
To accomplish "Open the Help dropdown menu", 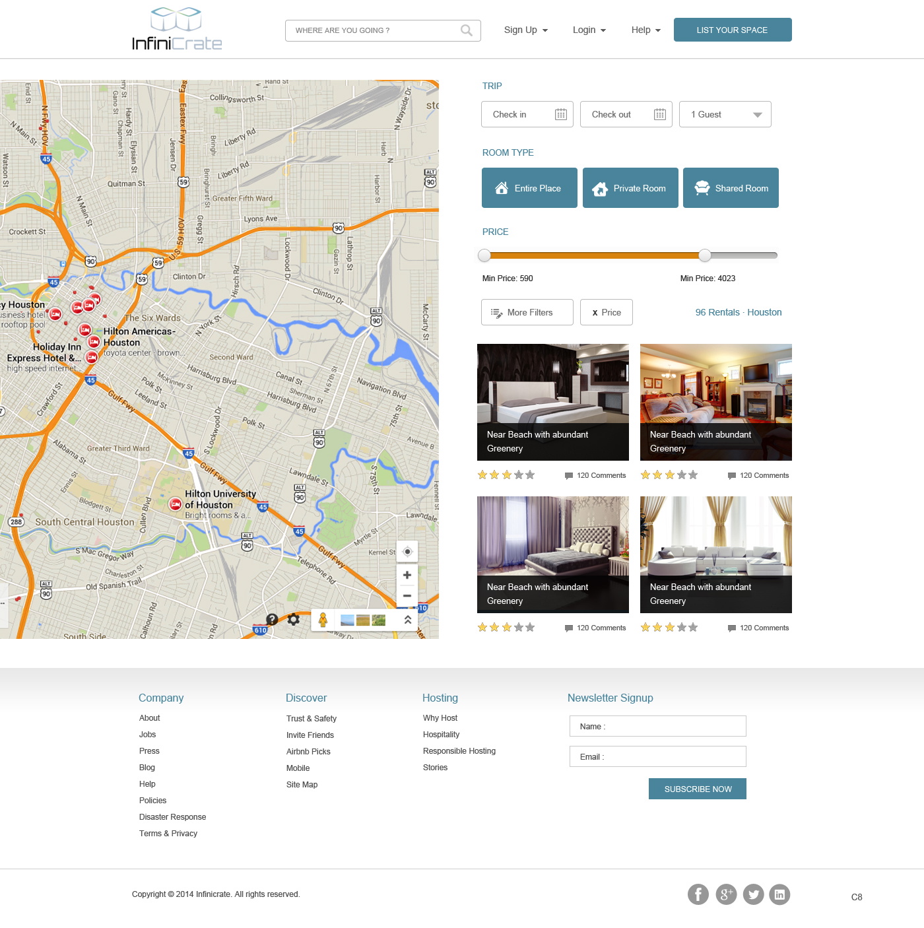I will [x=646, y=30].
